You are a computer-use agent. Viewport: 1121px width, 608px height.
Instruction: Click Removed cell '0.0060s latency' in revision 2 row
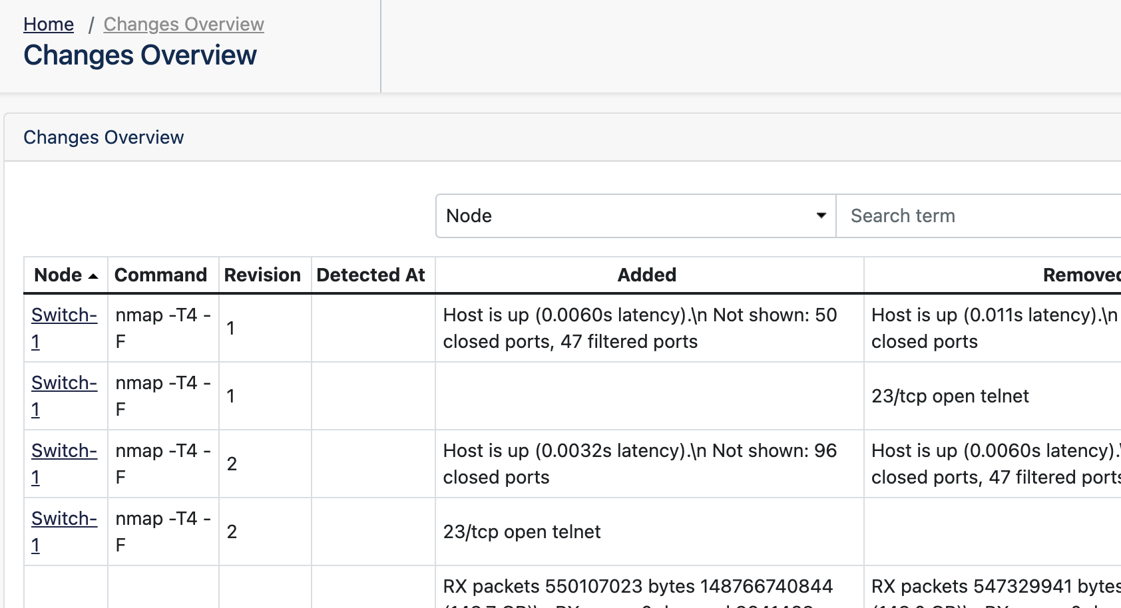pos(993,464)
